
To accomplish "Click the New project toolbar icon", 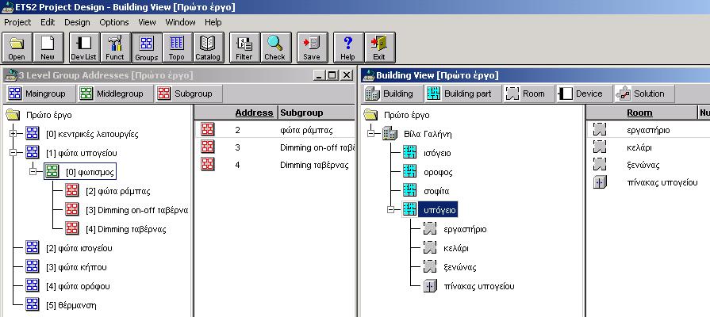I will click(47, 48).
